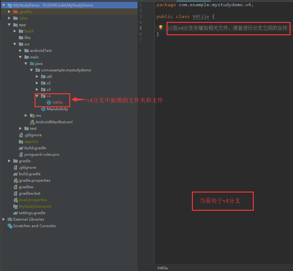Collapse com.example.mystudydemo package arrow
Image resolution: width=293 pixels, height=271 pixels.
(32, 70)
